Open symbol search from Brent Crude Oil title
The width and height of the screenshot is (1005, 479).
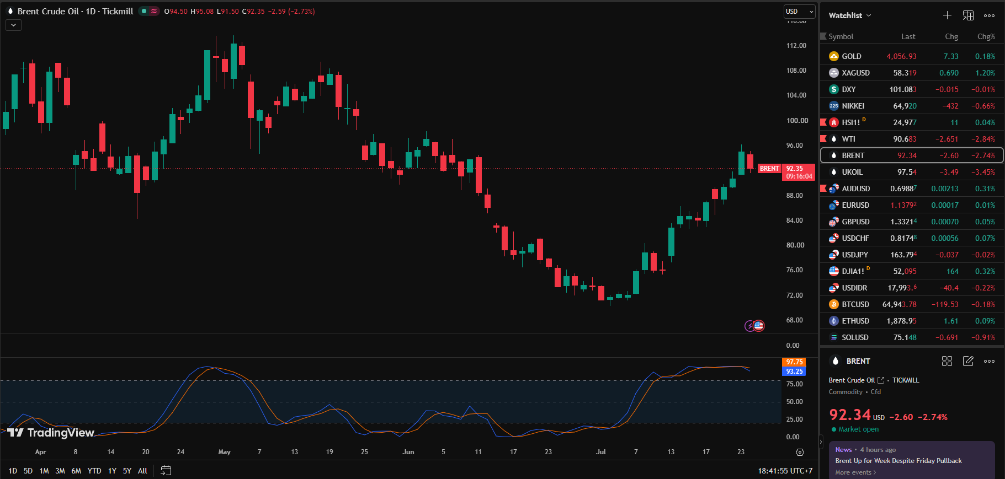click(x=48, y=11)
